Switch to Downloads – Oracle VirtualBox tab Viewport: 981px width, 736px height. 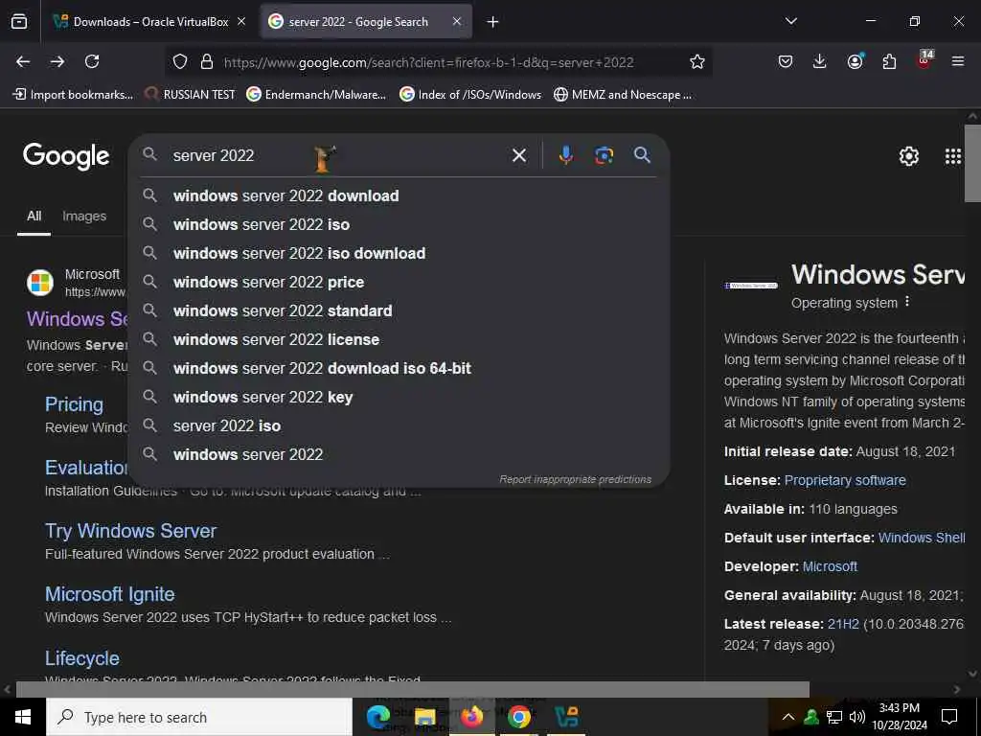[x=150, y=22]
